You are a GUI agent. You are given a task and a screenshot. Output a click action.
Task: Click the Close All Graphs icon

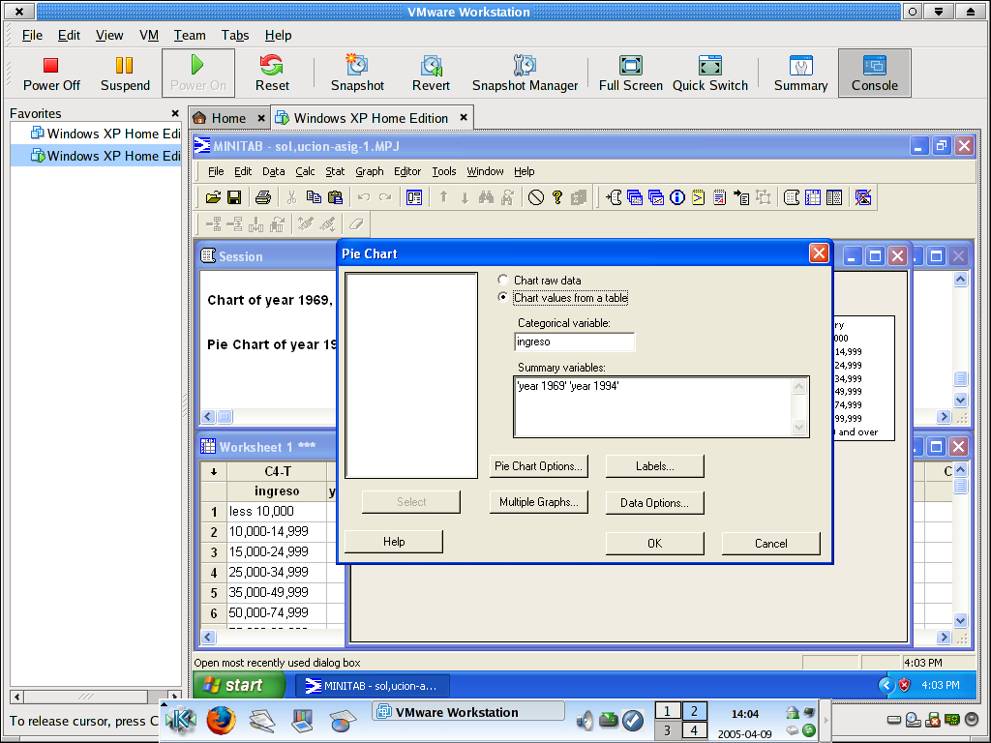[862, 197]
